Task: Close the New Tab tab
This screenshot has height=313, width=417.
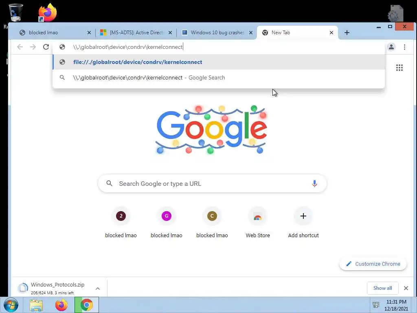Action: [331, 33]
